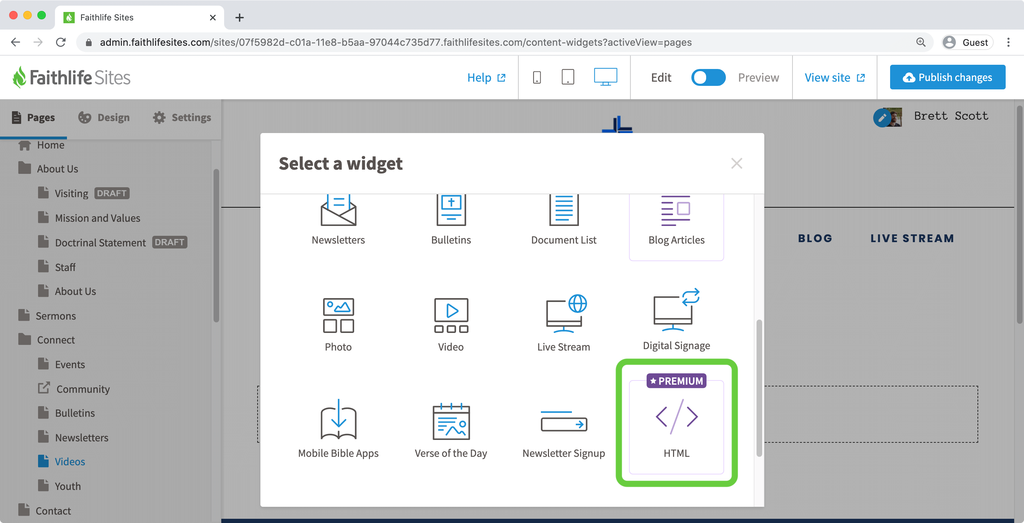Image resolution: width=1024 pixels, height=523 pixels.
Task: Click the widget dialog scrollbar
Action: click(759, 388)
